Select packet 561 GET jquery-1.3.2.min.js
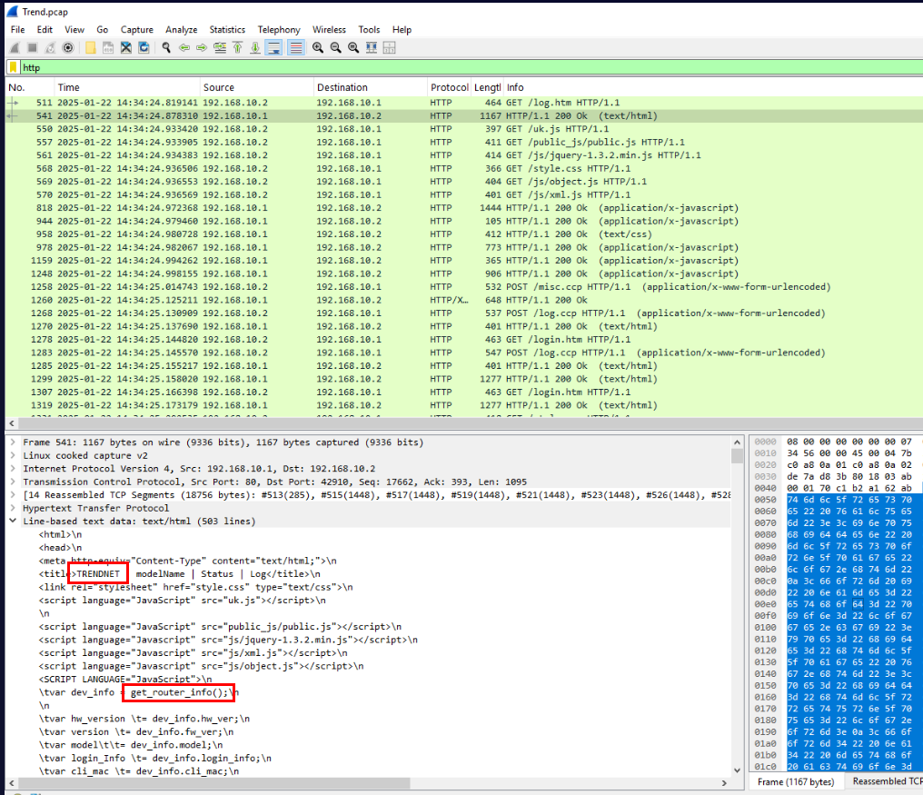This screenshot has width=923, height=795. (x=464, y=155)
